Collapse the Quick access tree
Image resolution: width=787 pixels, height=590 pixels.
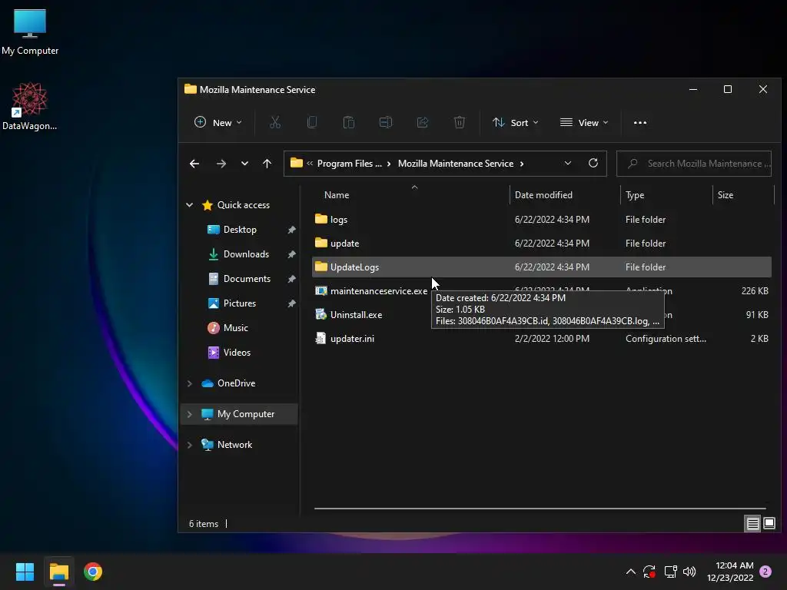[190, 204]
